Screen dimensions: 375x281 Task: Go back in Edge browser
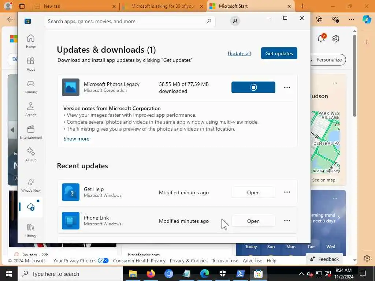click(x=10, y=19)
